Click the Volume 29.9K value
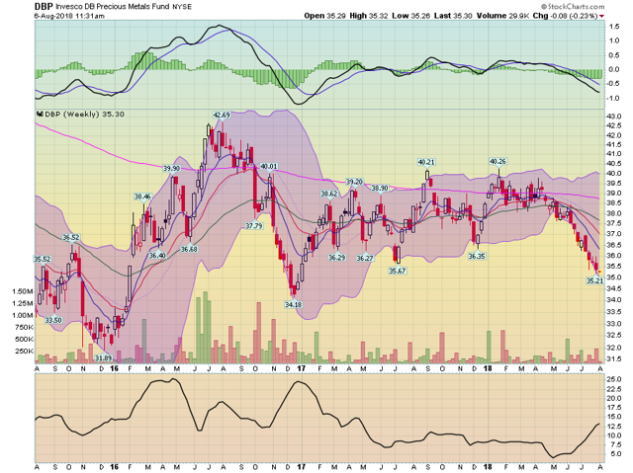Image resolution: width=633 pixels, height=473 pixels. point(503,16)
